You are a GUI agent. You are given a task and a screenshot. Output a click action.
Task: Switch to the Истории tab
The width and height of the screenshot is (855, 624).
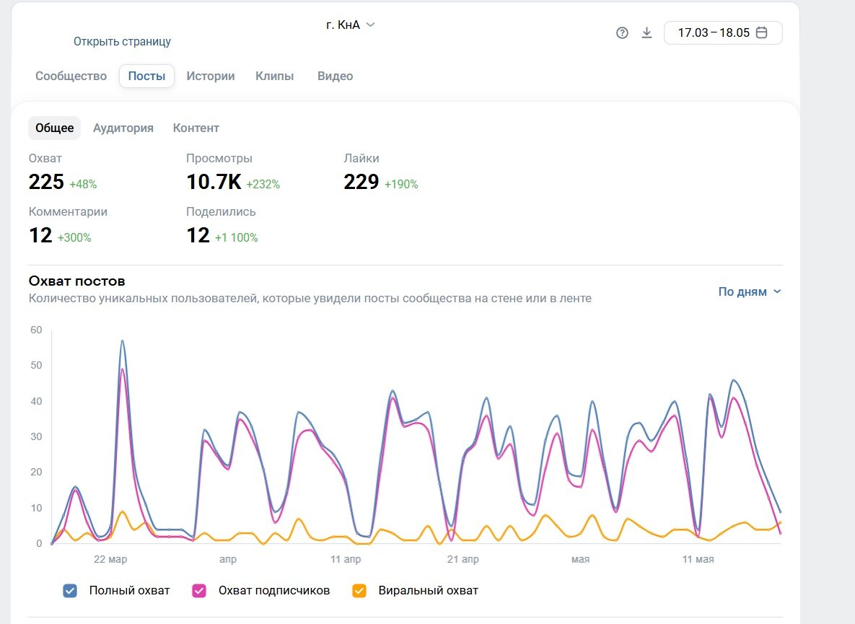coord(211,76)
